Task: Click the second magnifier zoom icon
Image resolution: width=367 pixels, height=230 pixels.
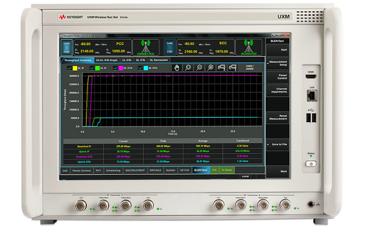Action: [199, 68]
